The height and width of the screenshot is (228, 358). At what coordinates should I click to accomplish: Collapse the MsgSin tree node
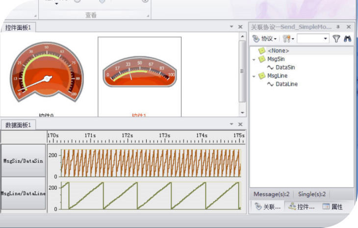pos(254,60)
